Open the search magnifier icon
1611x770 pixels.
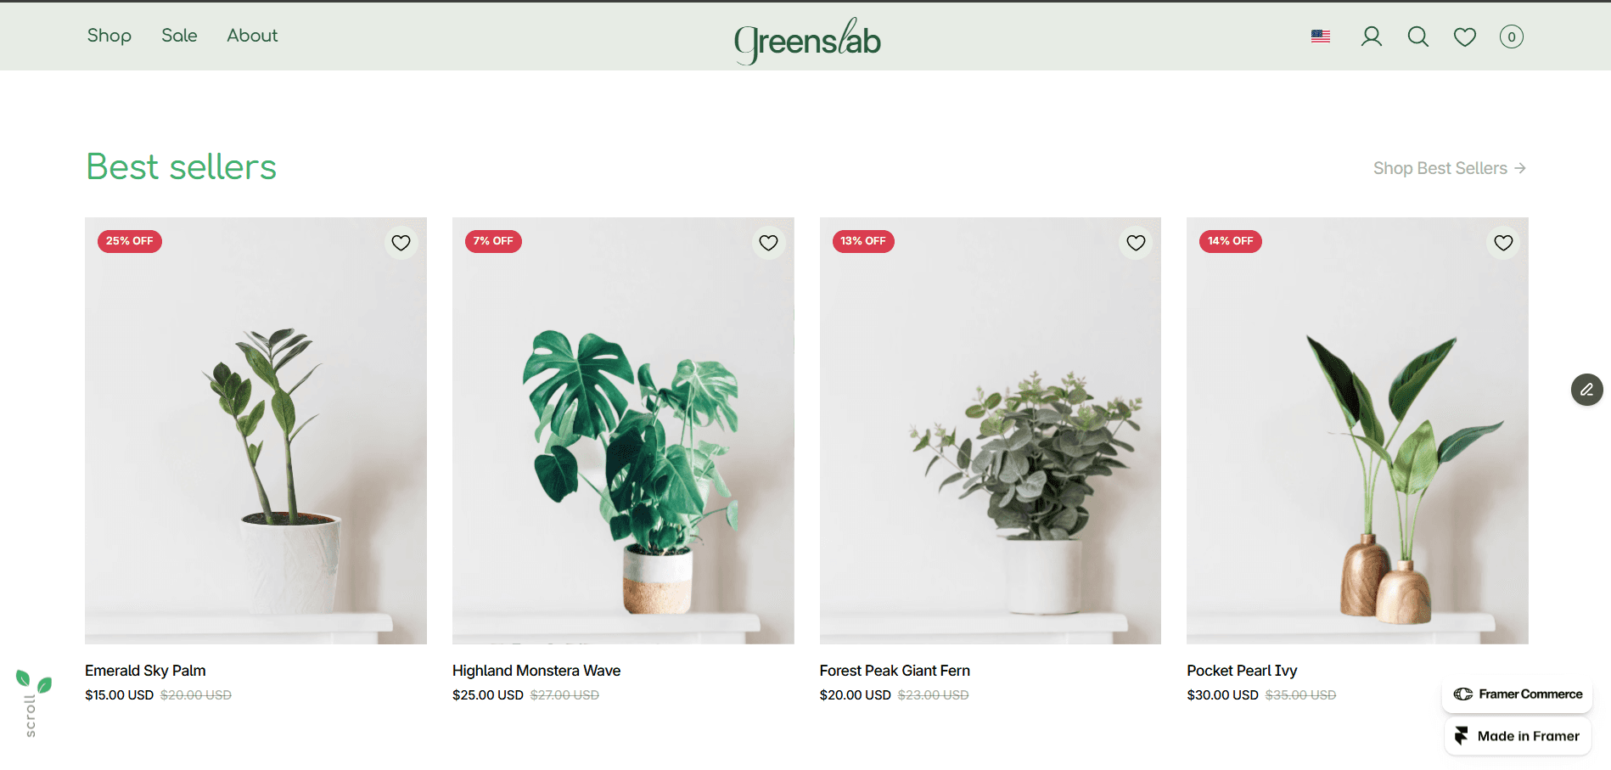(1418, 37)
